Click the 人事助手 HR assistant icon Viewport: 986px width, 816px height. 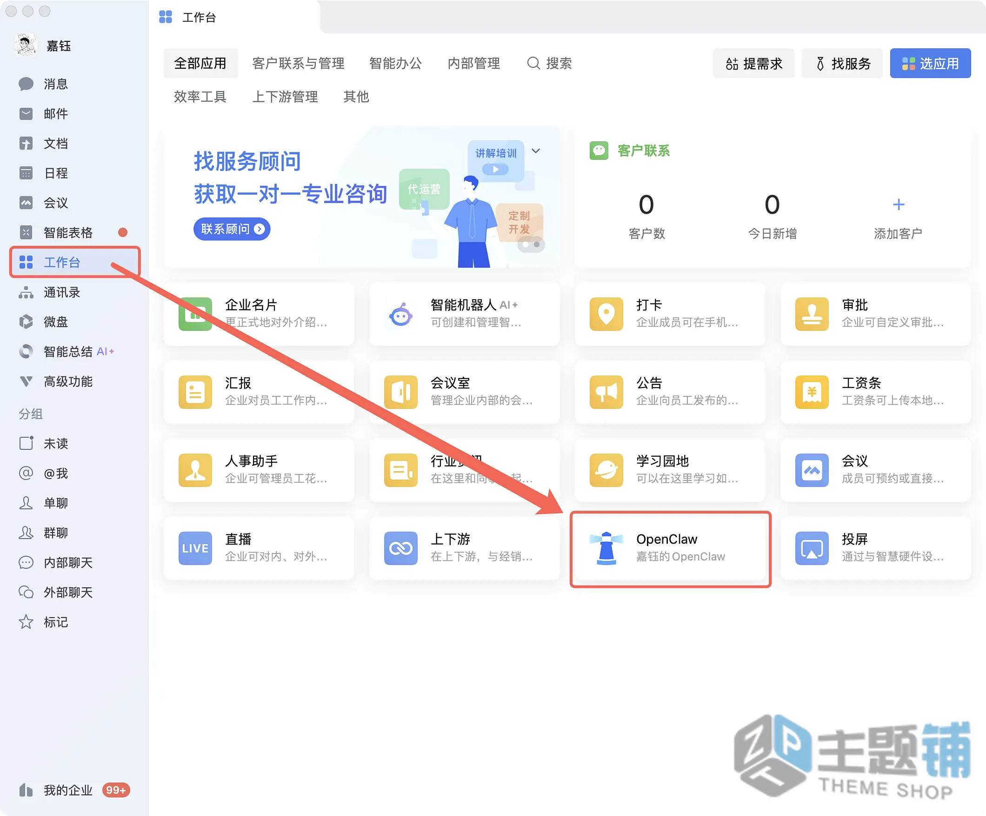click(x=195, y=470)
